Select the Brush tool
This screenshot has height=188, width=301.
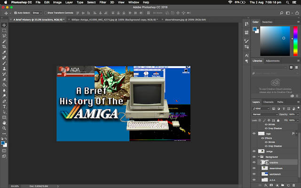click(4, 63)
